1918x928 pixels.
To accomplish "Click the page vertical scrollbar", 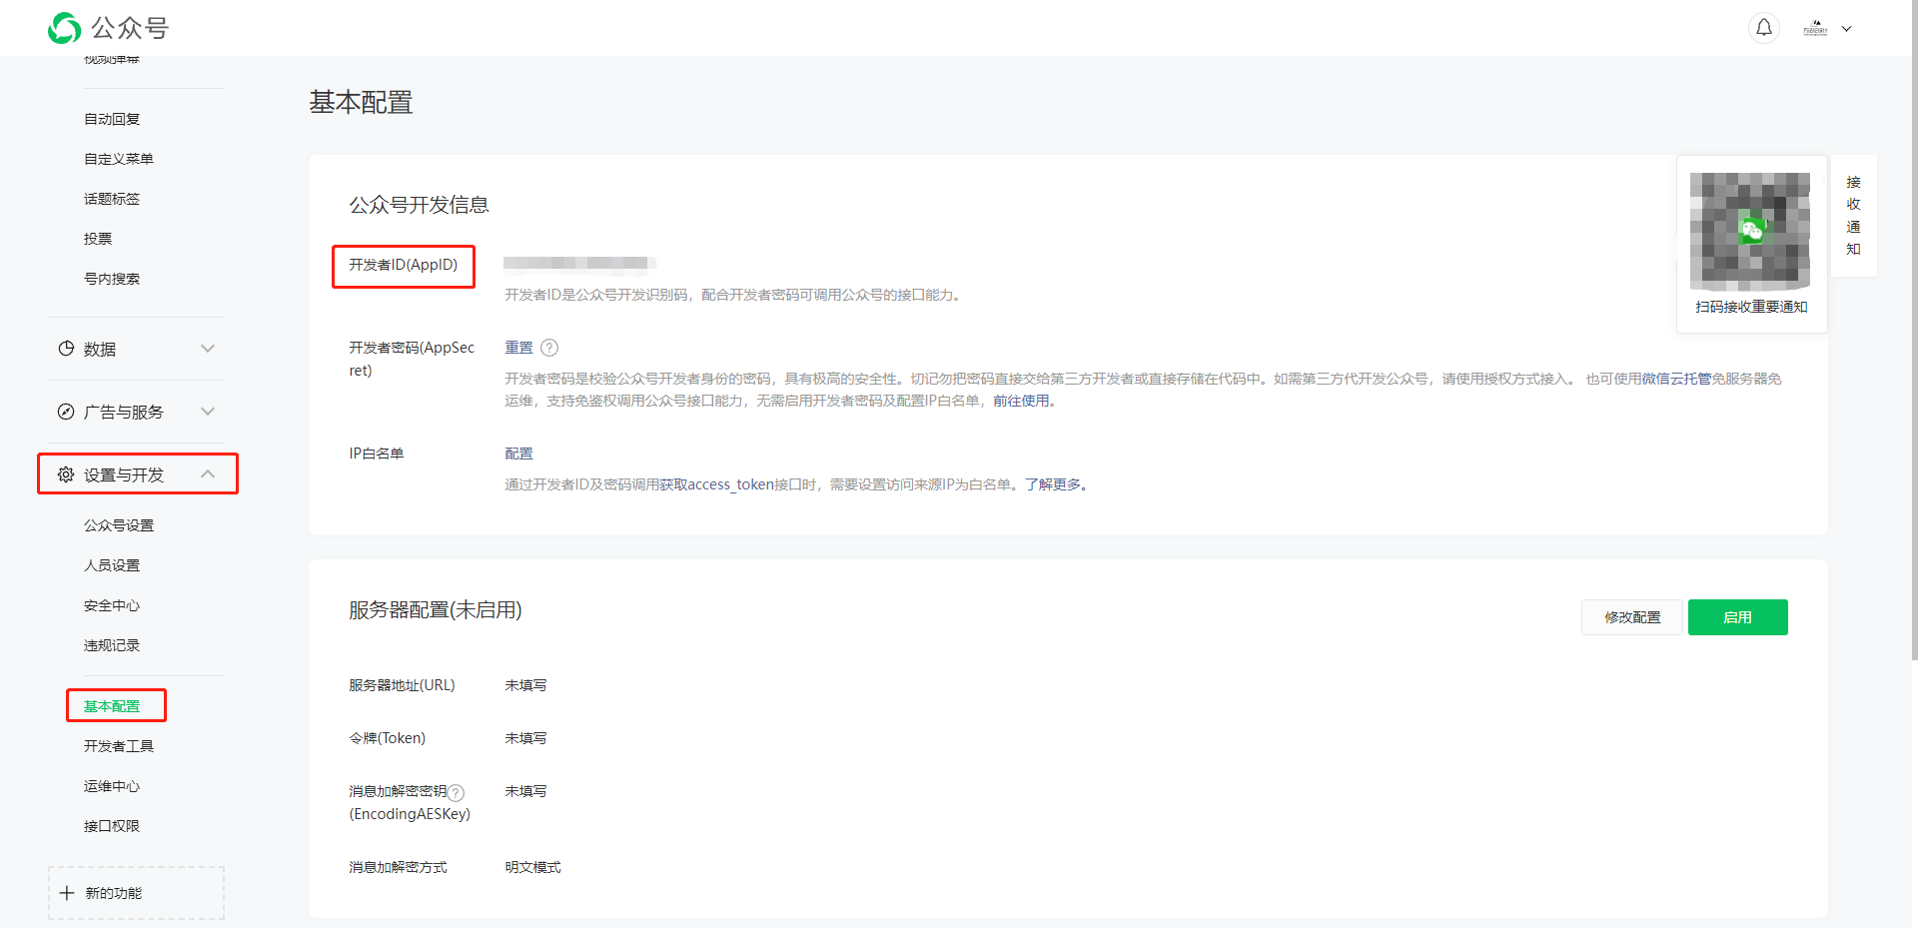I will pyautogui.click(x=1913, y=330).
